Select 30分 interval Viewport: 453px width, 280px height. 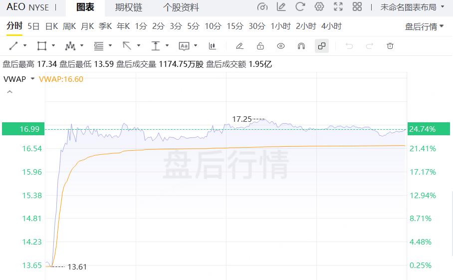click(257, 26)
